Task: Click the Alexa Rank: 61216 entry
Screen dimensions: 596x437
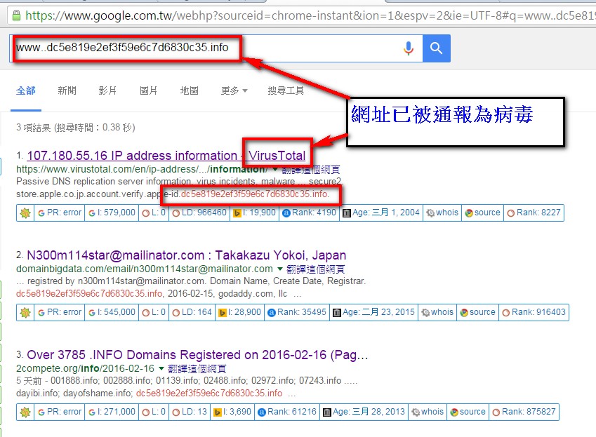Action: [287, 412]
